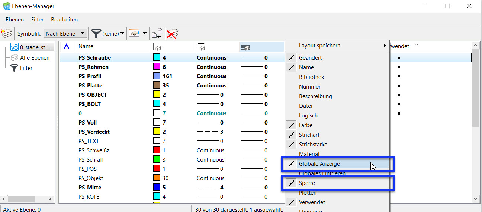Screen dimensions: 482x212
Task: Click the update levels from library icon
Action: (x=157, y=33)
